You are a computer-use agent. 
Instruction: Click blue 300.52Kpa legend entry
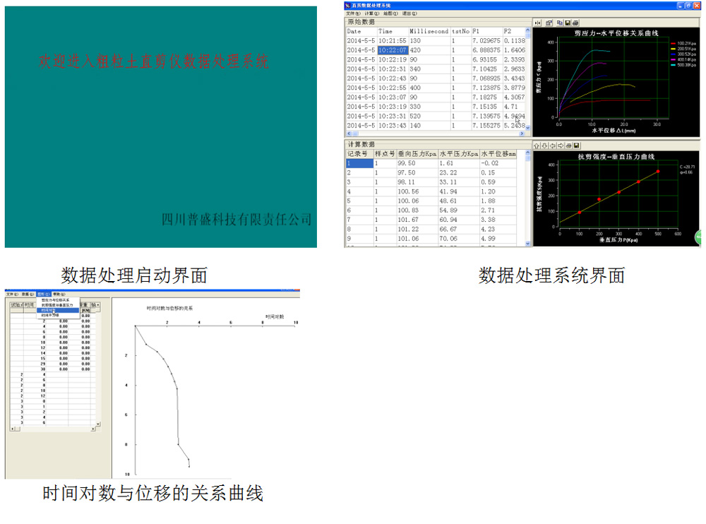tap(683, 54)
